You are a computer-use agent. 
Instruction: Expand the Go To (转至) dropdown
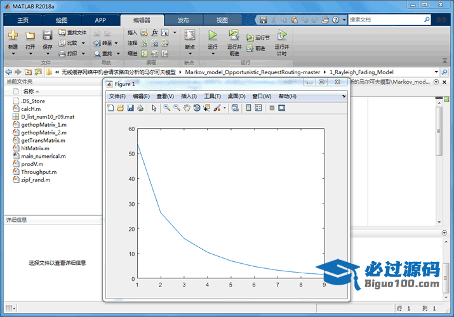[116, 43]
